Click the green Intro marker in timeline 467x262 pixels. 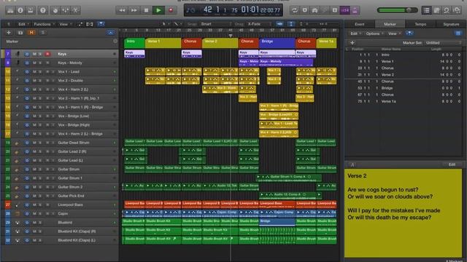(134, 43)
